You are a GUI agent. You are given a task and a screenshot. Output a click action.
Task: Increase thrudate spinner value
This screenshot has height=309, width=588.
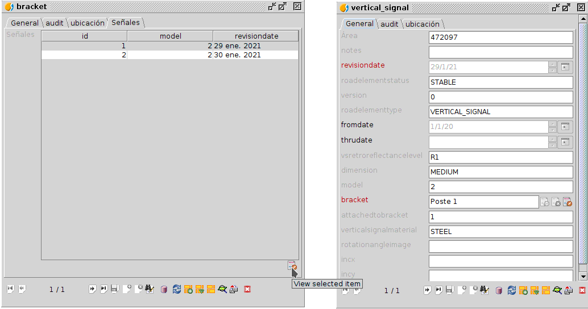click(x=552, y=139)
